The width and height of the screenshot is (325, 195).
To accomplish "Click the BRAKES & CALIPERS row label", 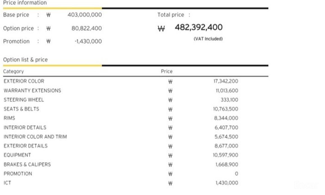I will [27, 164].
